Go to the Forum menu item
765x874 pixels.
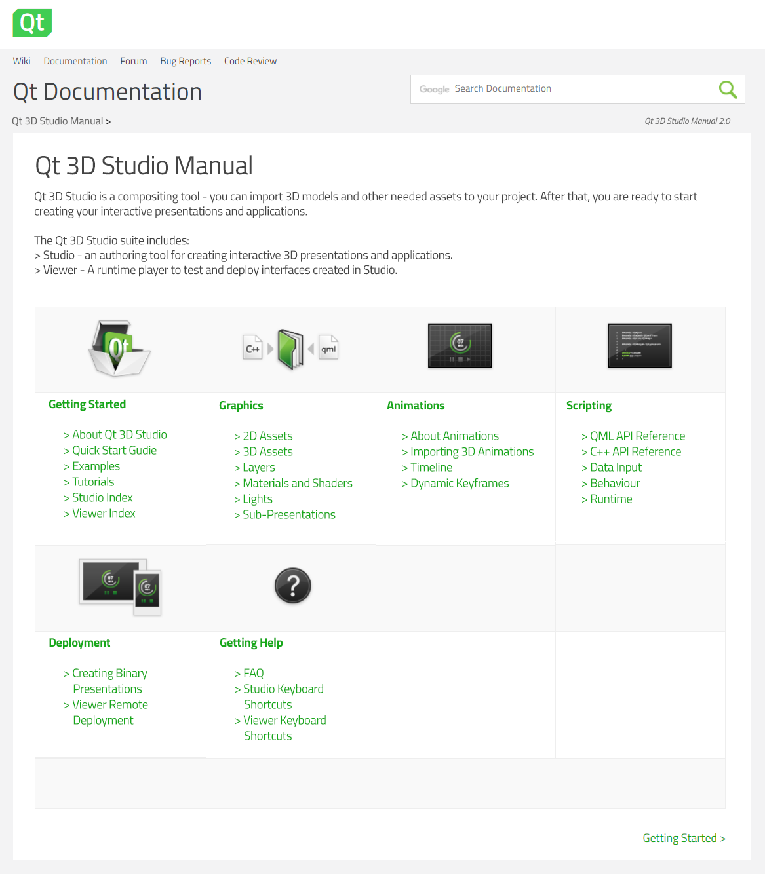[133, 61]
